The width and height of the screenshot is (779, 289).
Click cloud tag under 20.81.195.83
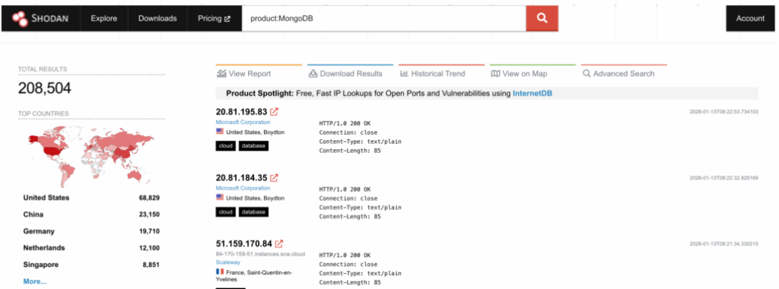point(225,146)
